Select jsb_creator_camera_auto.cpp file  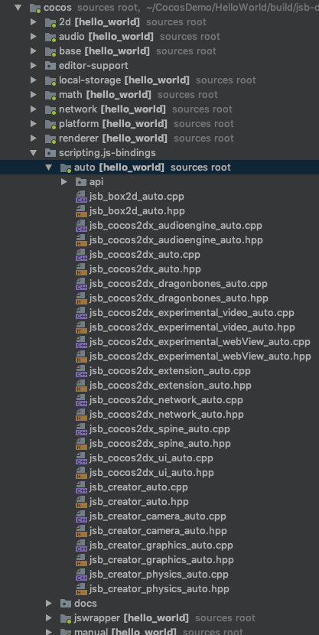(158, 516)
